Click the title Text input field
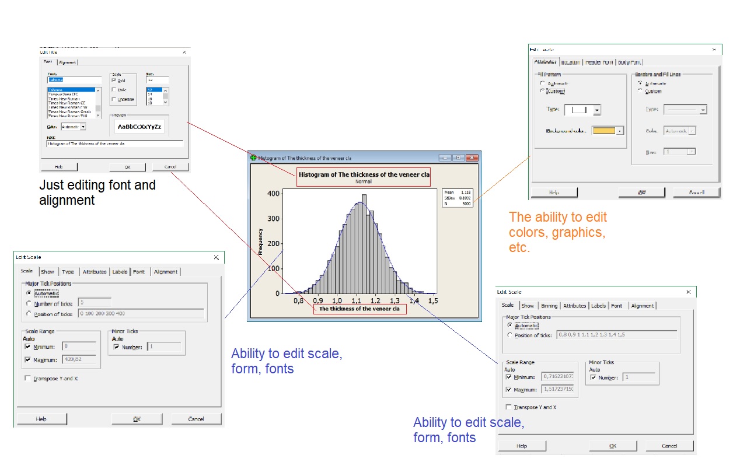The width and height of the screenshot is (733, 469). pos(114,143)
